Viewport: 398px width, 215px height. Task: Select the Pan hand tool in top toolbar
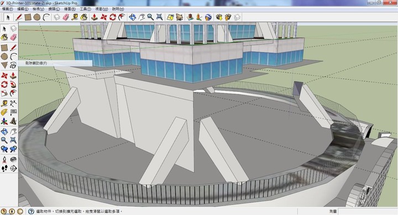pyautogui.click(x=142, y=17)
